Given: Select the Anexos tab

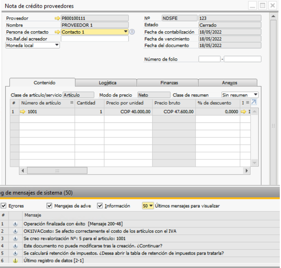Looking at the screenshot, I should point(229,83).
